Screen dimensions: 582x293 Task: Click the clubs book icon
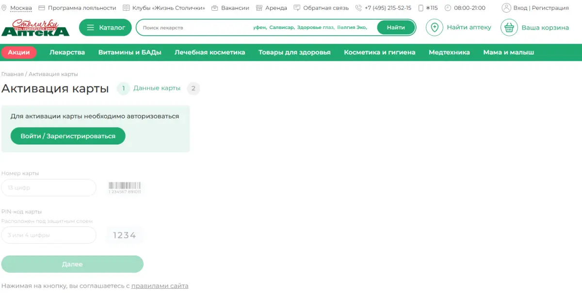pos(126,8)
